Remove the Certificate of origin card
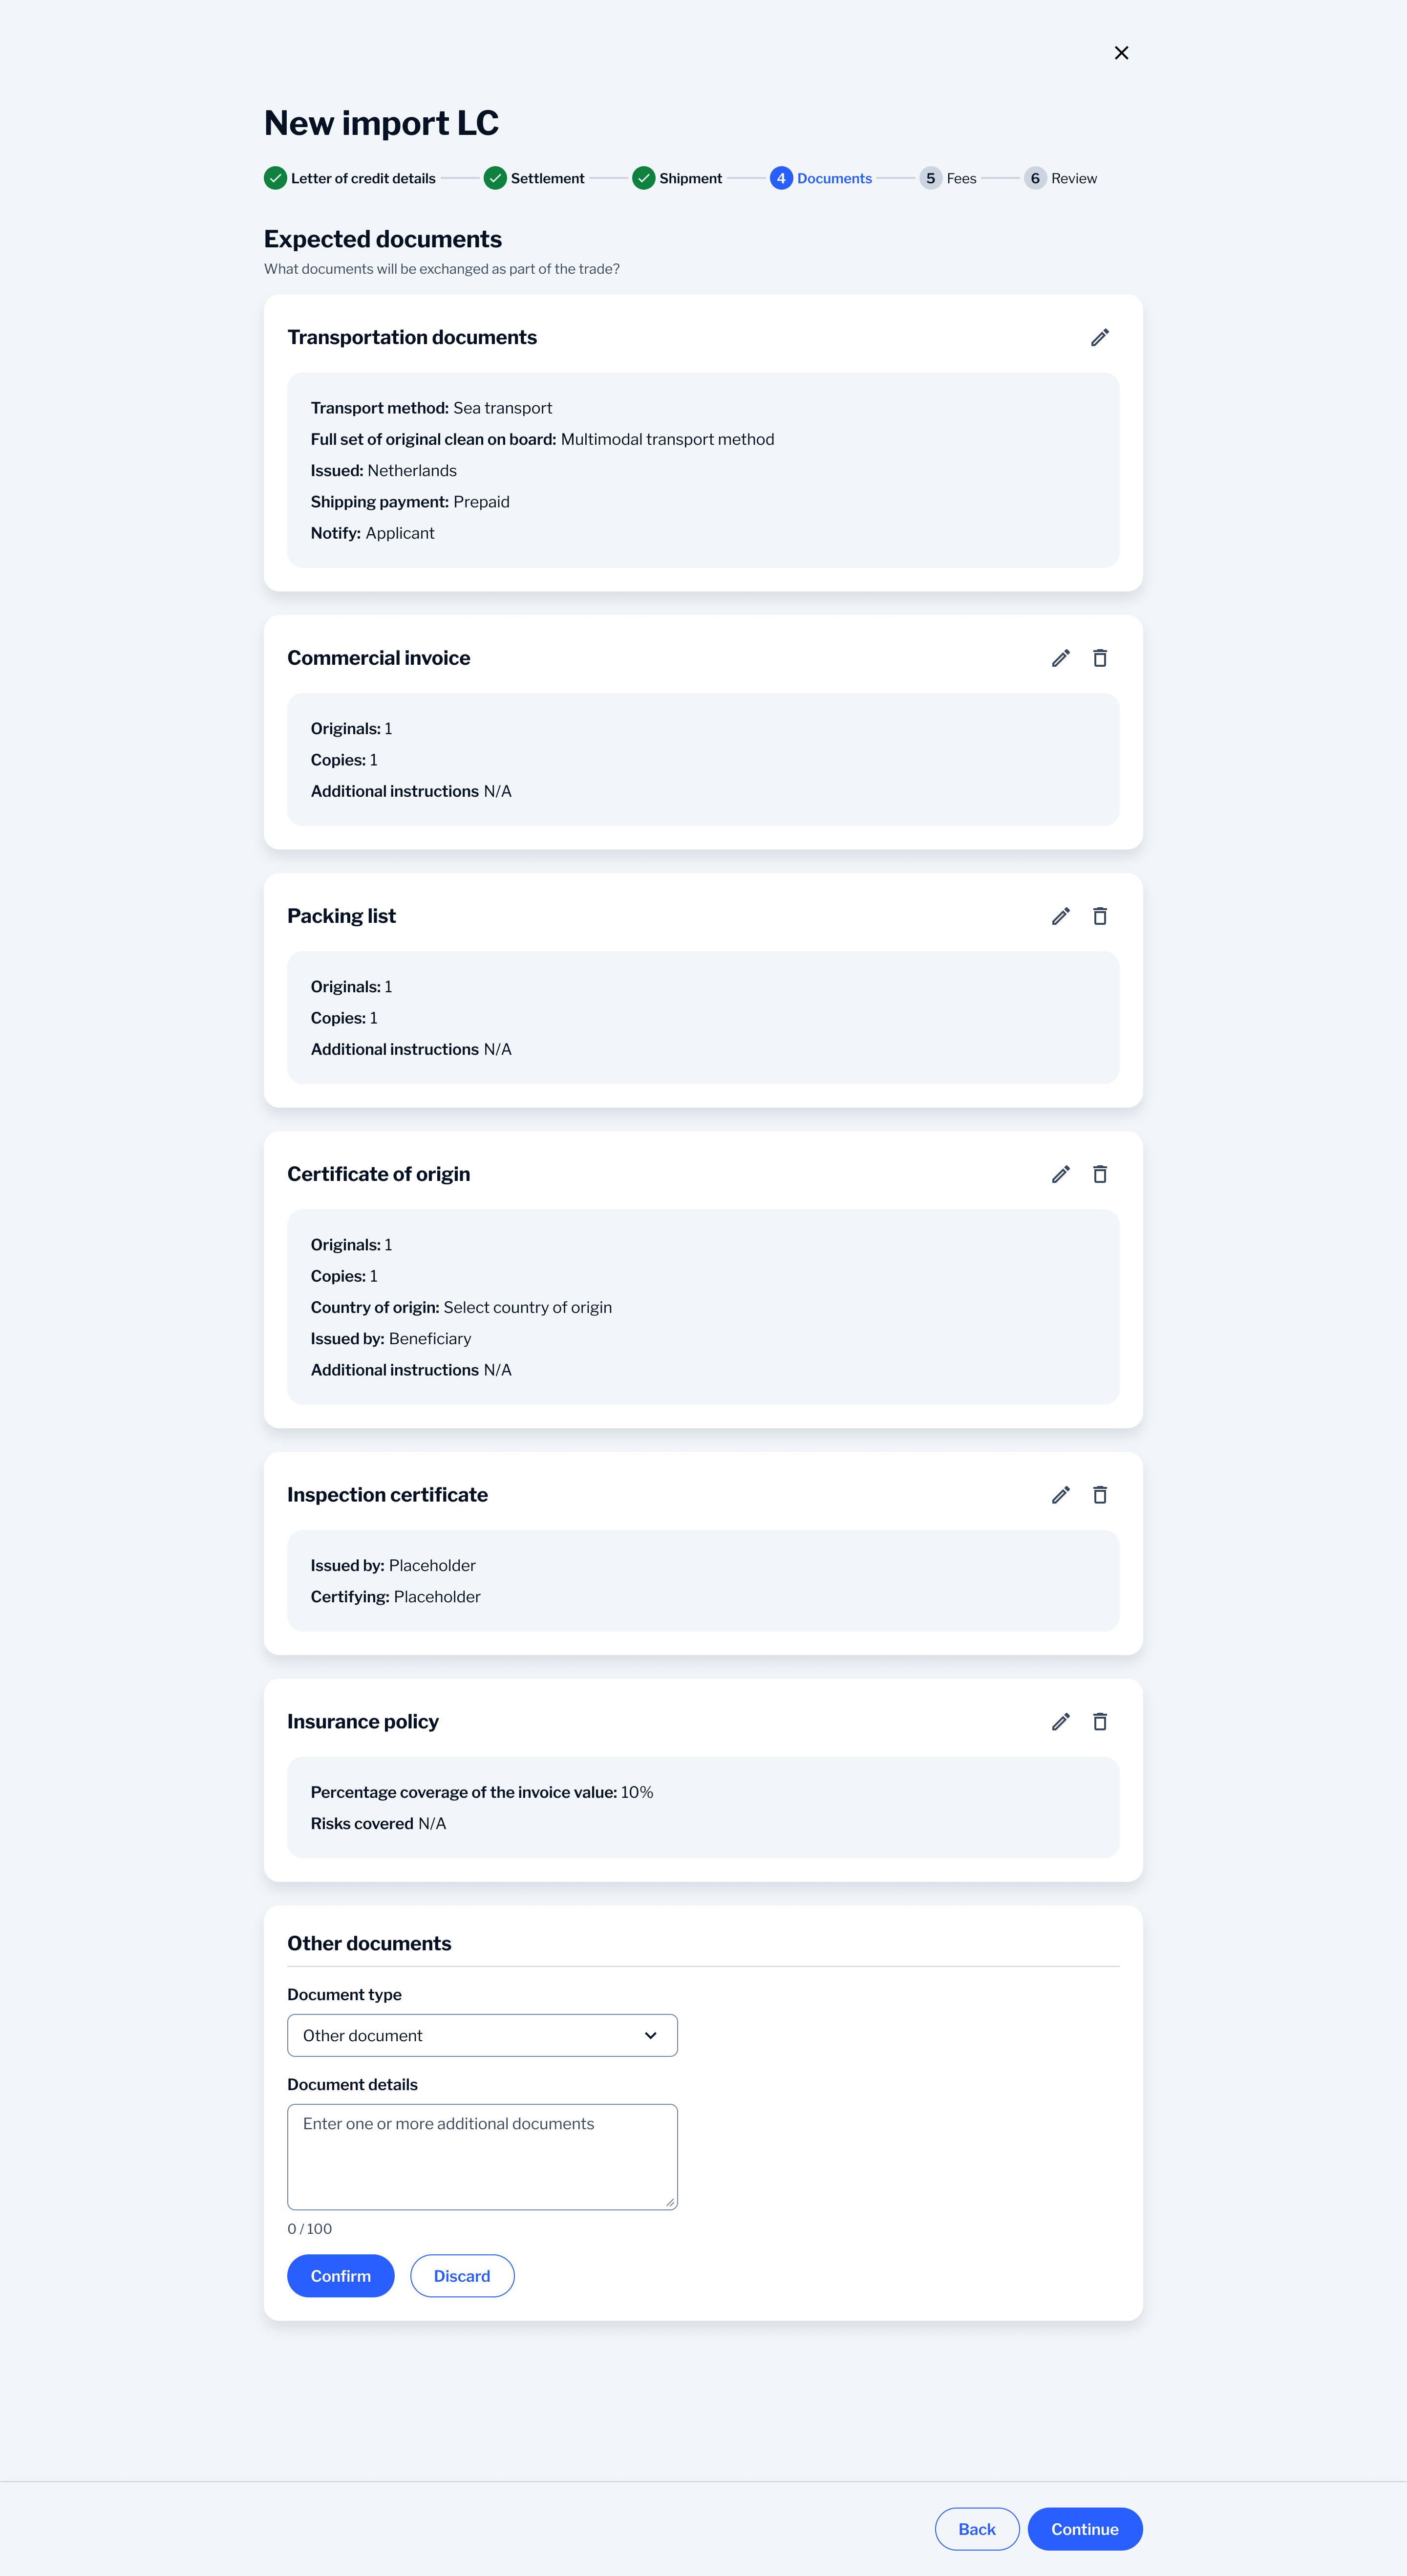 tap(1100, 1174)
